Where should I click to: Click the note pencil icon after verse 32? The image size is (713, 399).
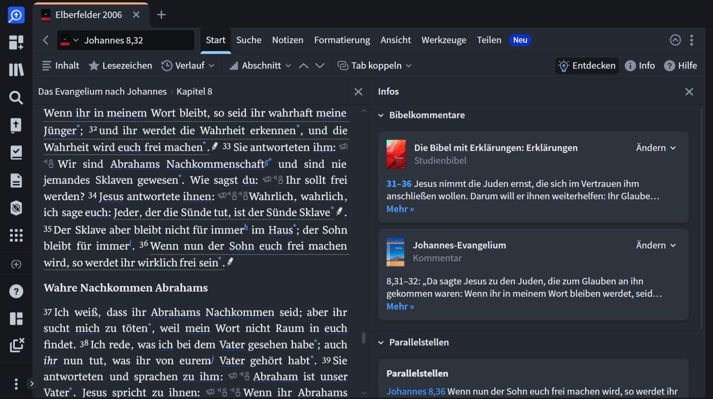(x=214, y=146)
